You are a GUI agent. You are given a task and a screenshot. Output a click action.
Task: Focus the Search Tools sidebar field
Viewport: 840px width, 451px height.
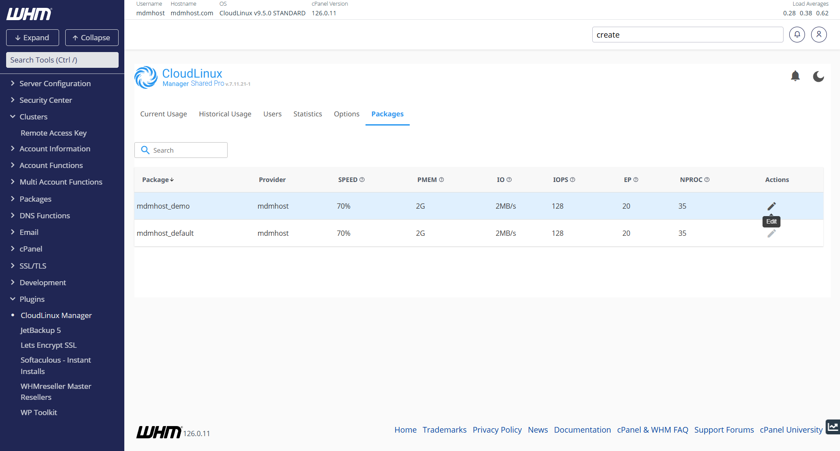[62, 60]
